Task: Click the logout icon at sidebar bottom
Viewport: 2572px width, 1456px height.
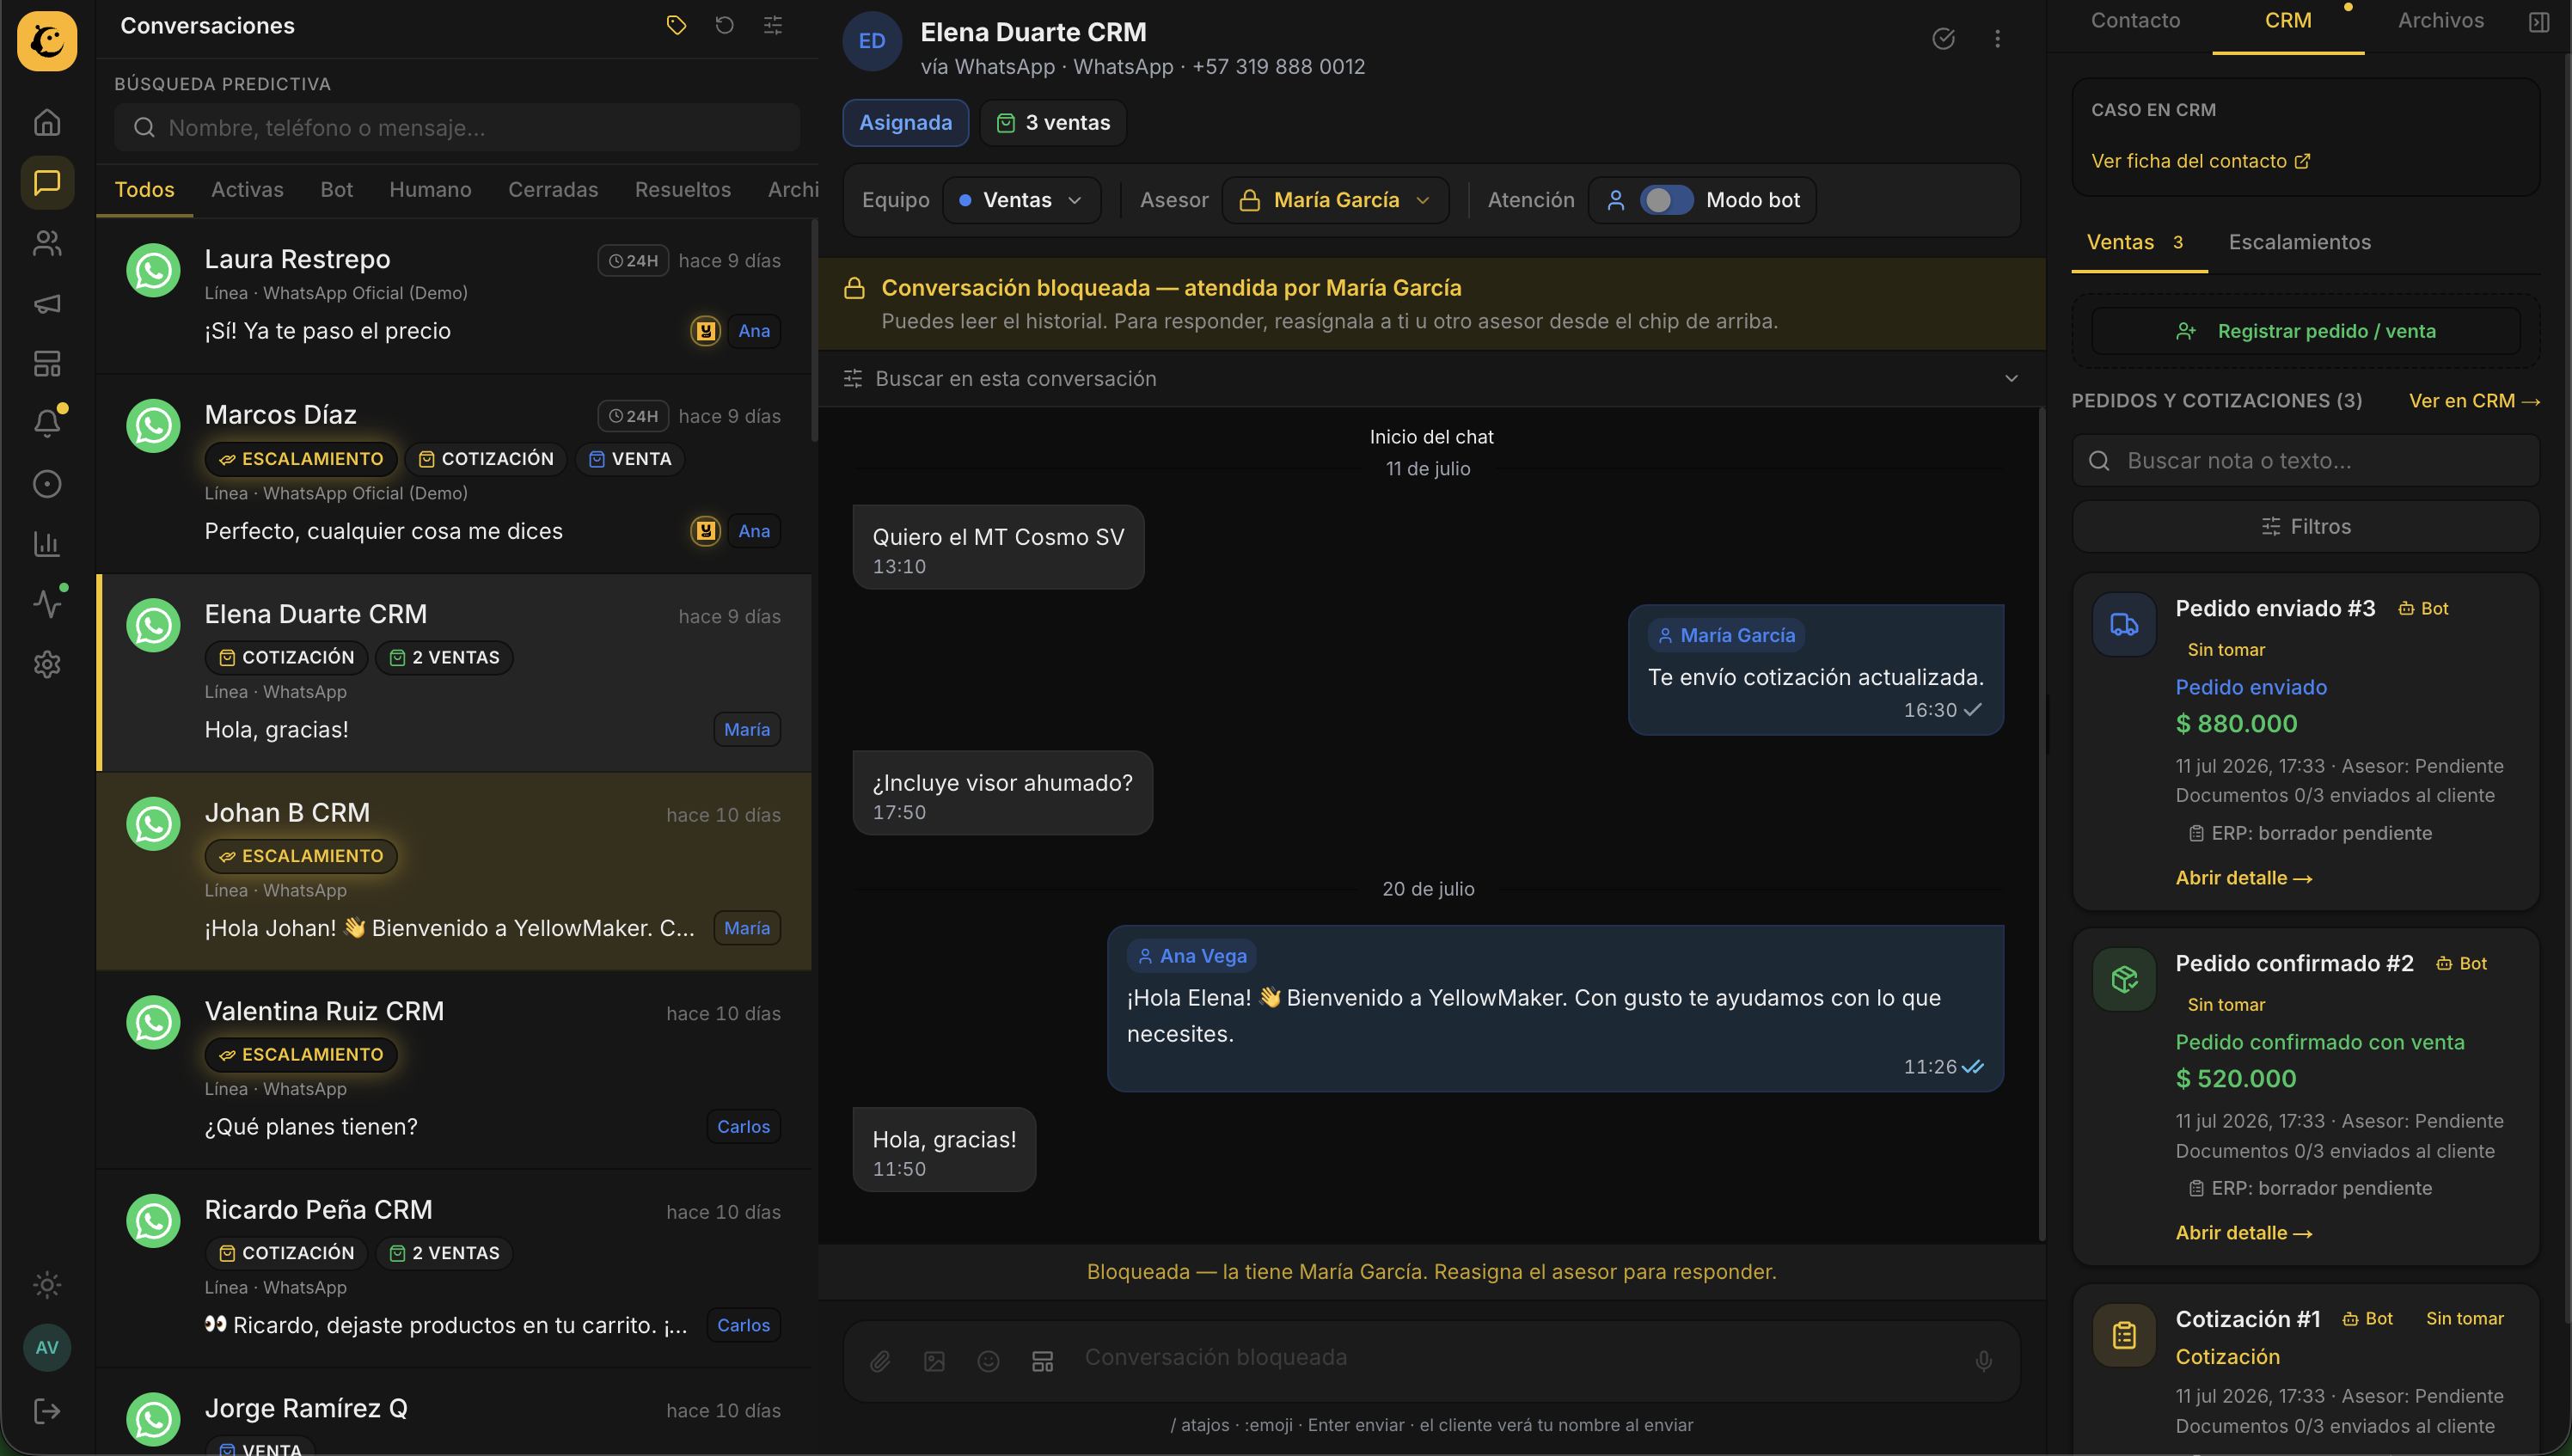Action: [47, 1411]
